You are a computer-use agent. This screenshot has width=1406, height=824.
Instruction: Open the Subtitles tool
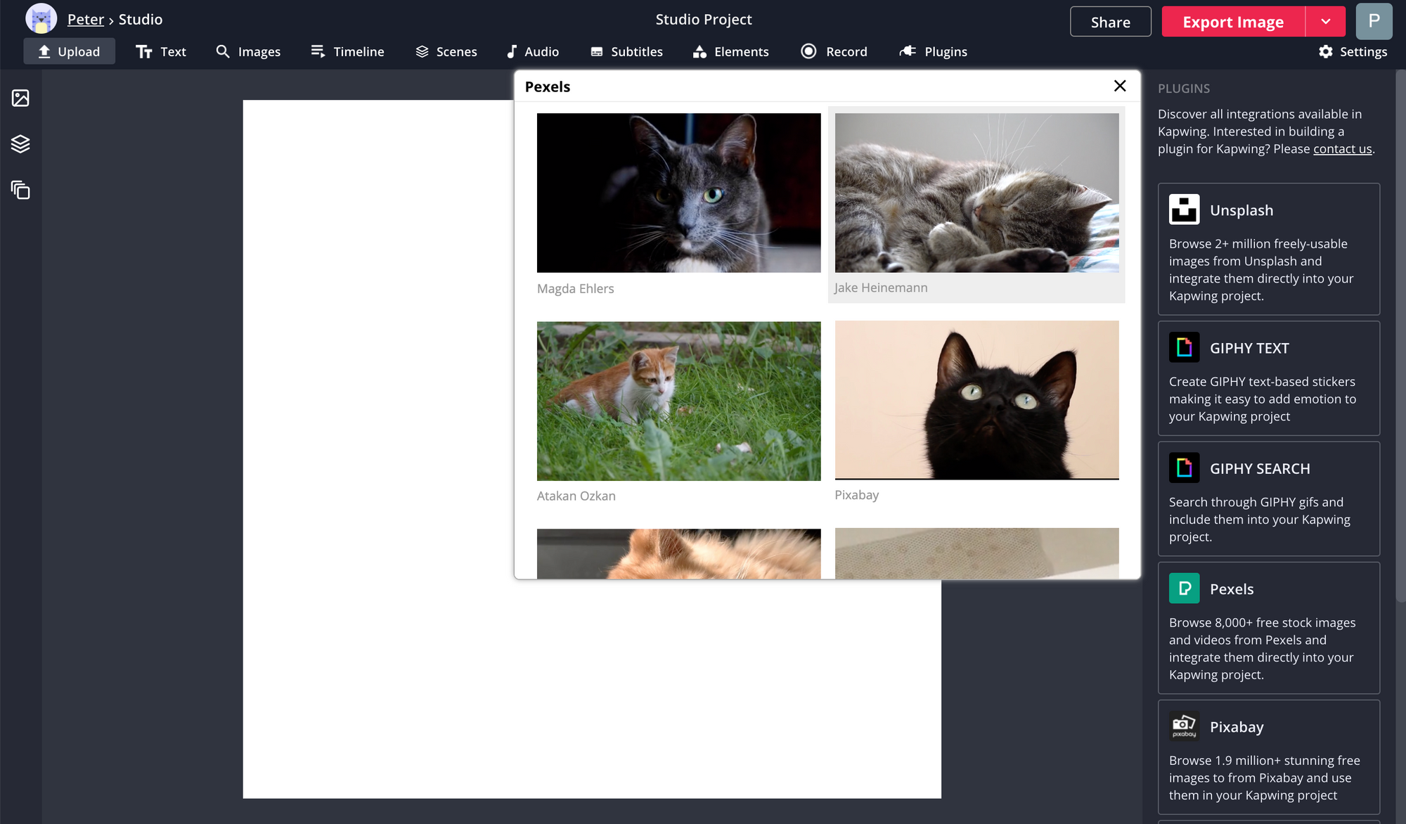pos(626,51)
